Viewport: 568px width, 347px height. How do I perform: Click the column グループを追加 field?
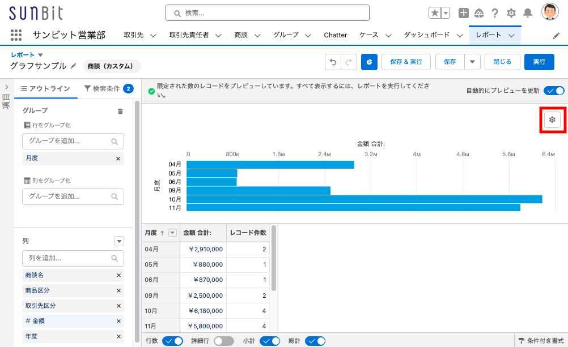point(73,196)
